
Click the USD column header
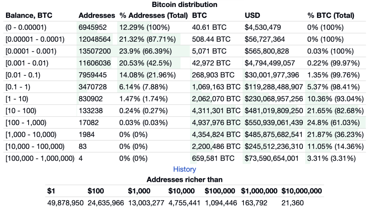point(252,15)
